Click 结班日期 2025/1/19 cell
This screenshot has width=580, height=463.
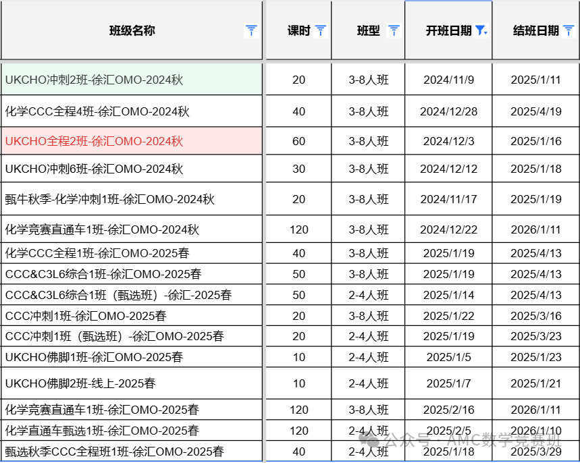pyautogui.click(x=536, y=199)
